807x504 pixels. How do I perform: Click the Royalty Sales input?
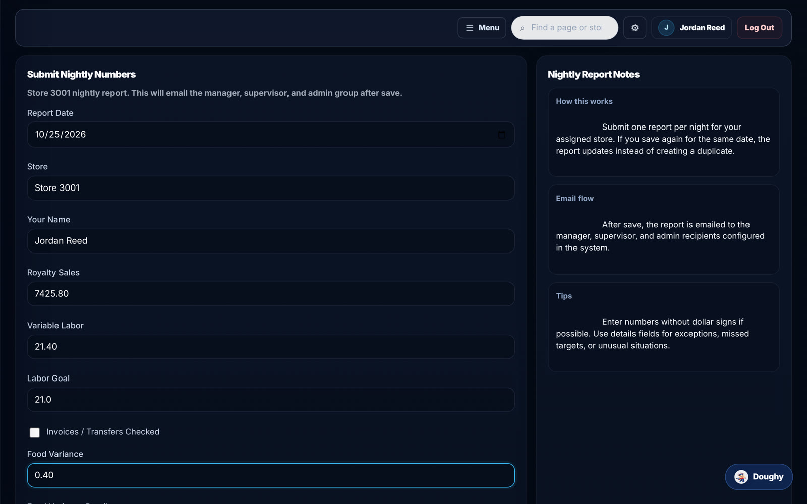click(x=271, y=294)
